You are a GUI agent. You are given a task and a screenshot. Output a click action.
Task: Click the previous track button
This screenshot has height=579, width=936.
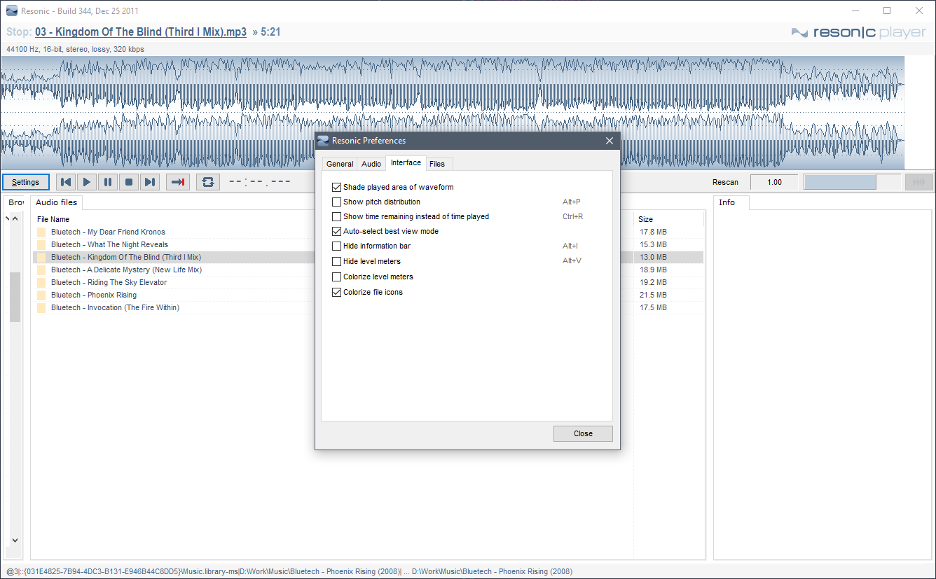(66, 182)
